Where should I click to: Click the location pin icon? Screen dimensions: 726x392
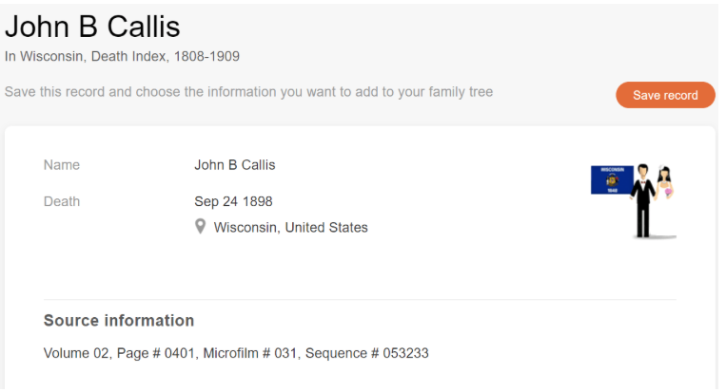click(x=200, y=227)
